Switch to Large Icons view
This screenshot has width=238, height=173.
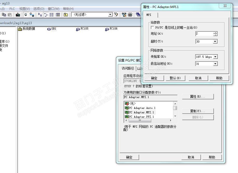click(x=40, y=15)
